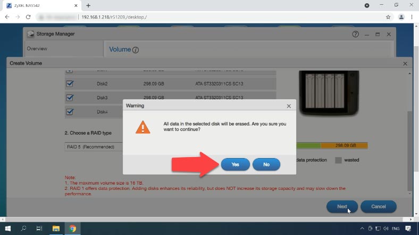Image resolution: width=419 pixels, height=235 pixels.
Task: Click the '2. Choose a RAID type' heading
Action: [88, 133]
